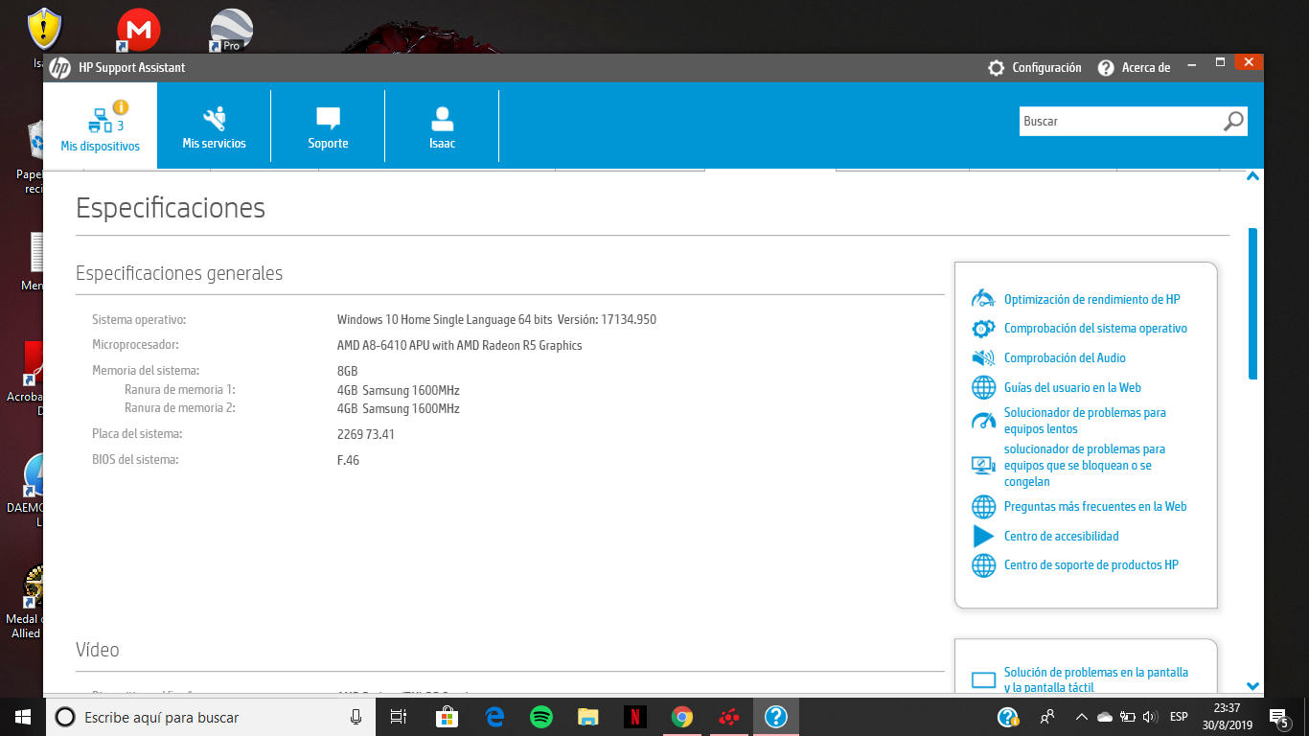
Task: Open Spotify from the taskbar
Action: pyautogui.click(x=541, y=717)
